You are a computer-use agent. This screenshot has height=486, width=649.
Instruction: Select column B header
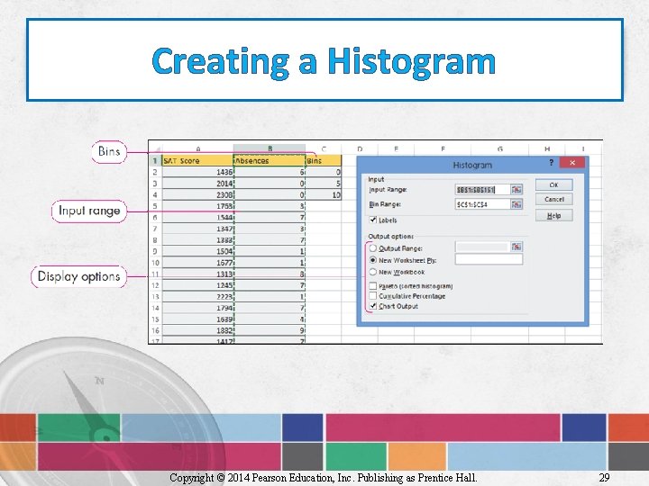pyautogui.click(x=270, y=148)
